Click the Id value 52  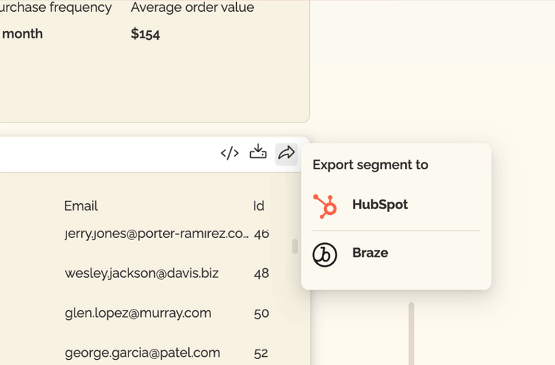[x=261, y=353]
